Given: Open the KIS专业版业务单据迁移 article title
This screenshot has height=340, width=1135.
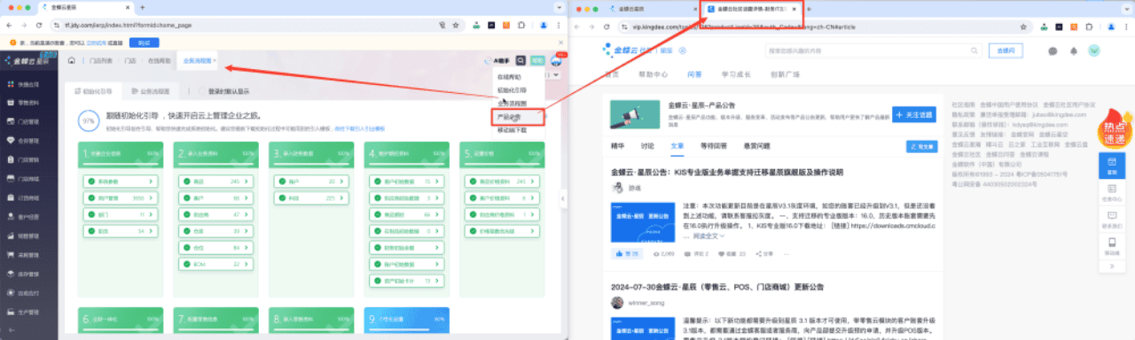Looking at the screenshot, I should click(x=727, y=172).
